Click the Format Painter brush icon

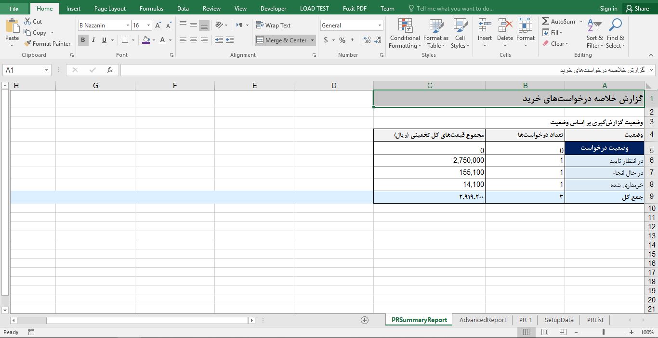click(x=28, y=44)
